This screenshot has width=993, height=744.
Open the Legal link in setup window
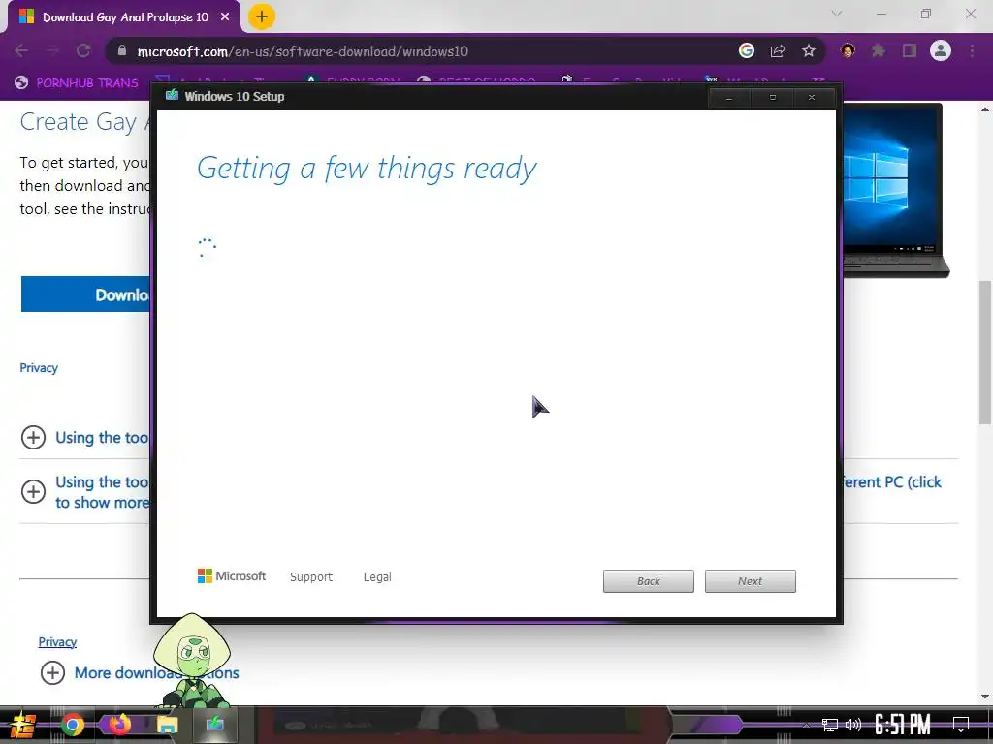[x=377, y=577]
